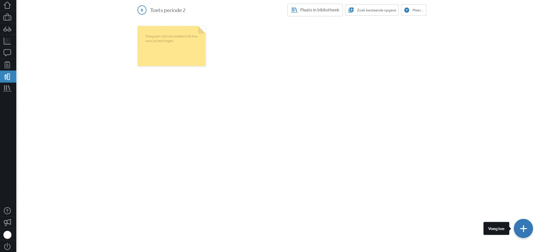This screenshot has height=252, width=547.
Task: Click the yellow introduction note
Action: 172,46
